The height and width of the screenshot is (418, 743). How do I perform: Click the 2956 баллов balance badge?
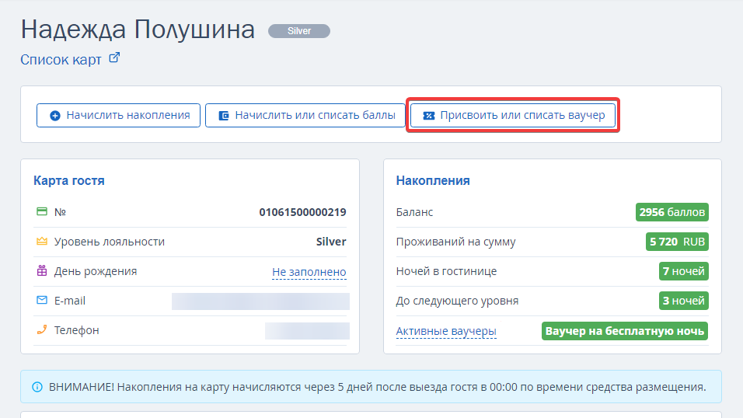672,212
